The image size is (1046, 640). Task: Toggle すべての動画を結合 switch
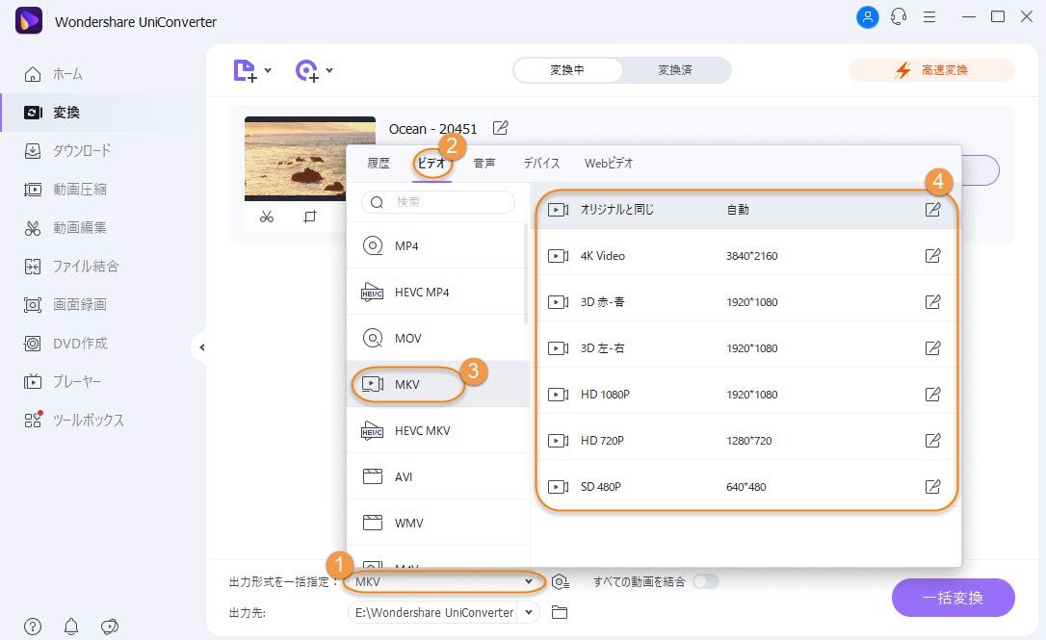[x=706, y=581]
